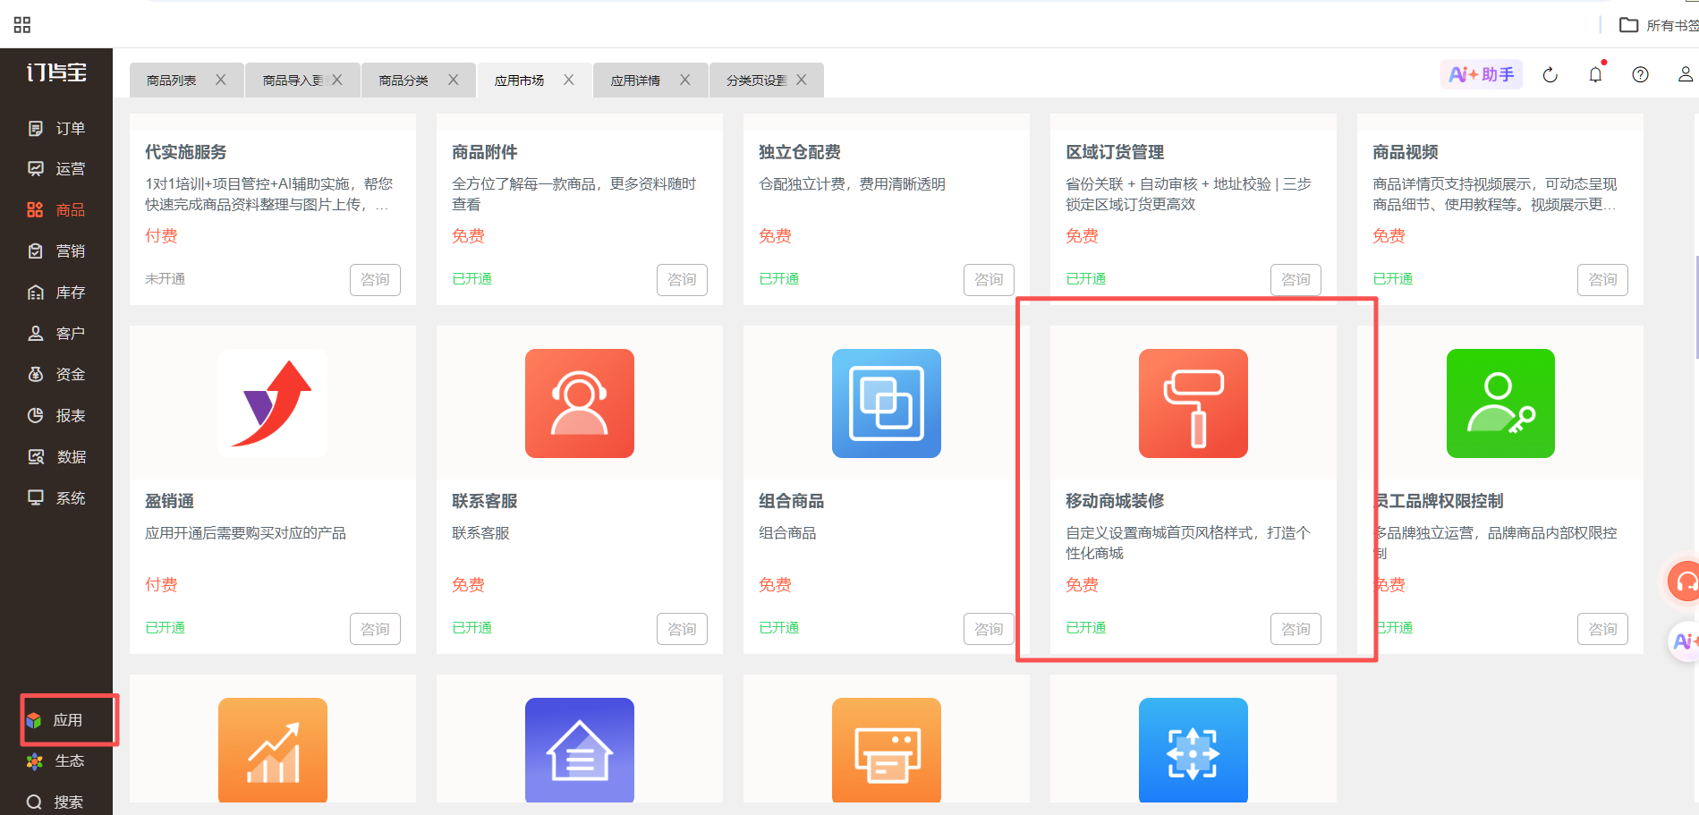1699x815 pixels.
Task: Open the user account icon
Action: (1686, 75)
